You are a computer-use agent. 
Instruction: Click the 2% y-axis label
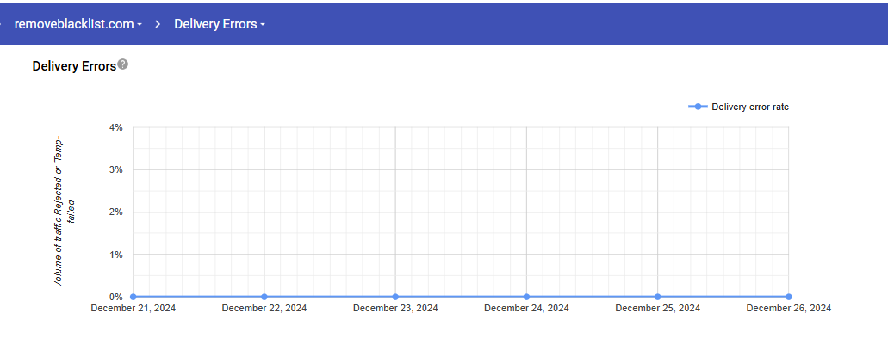pos(115,212)
